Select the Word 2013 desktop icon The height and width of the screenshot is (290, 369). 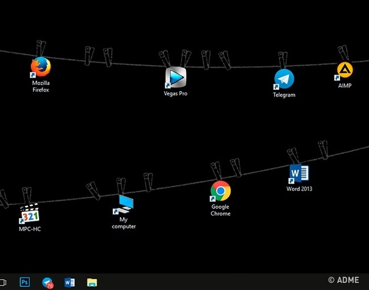(299, 174)
